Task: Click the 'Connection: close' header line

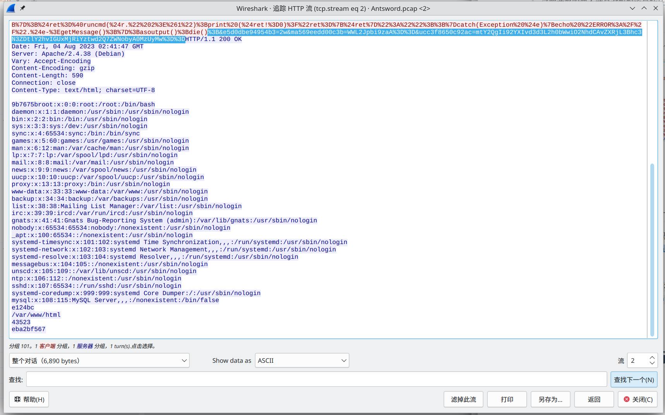Action: (44, 83)
